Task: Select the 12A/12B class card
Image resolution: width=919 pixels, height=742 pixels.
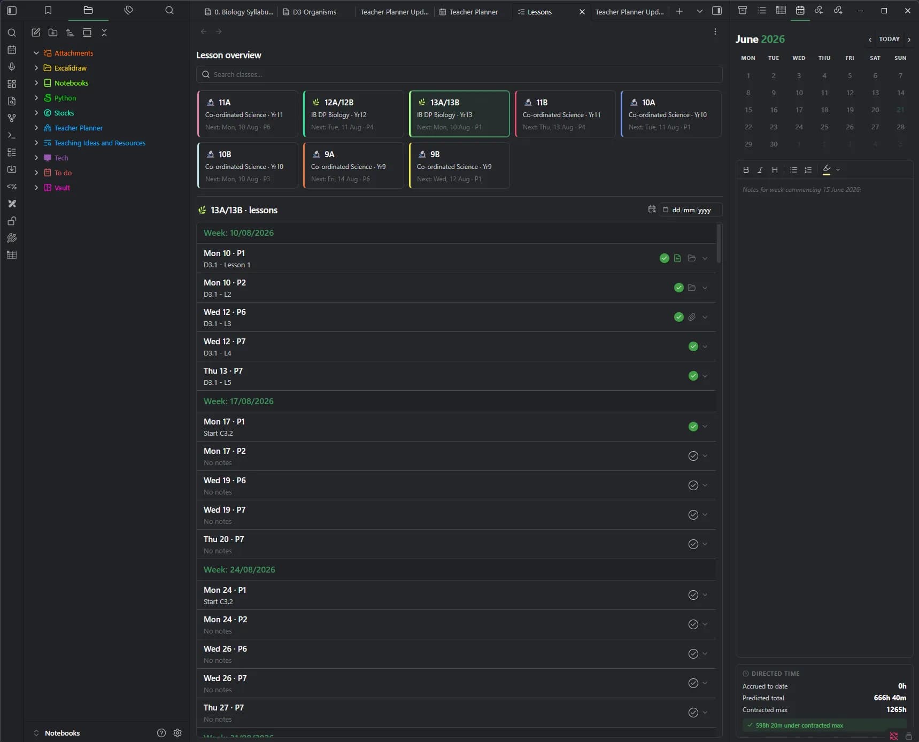Action: click(353, 114)
